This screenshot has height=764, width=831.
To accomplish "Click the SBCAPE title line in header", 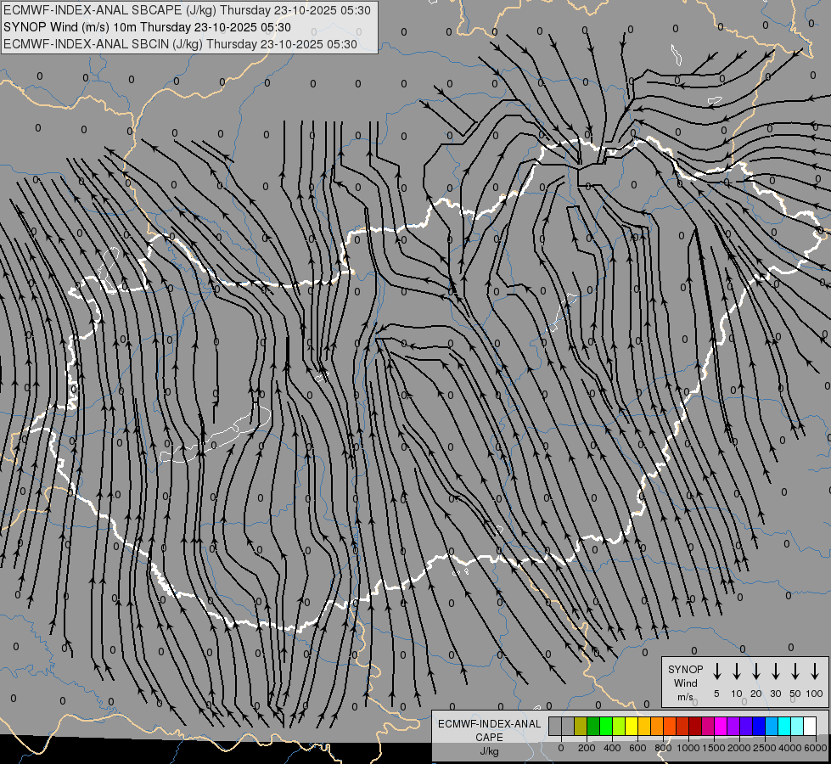I will [187, 10].
